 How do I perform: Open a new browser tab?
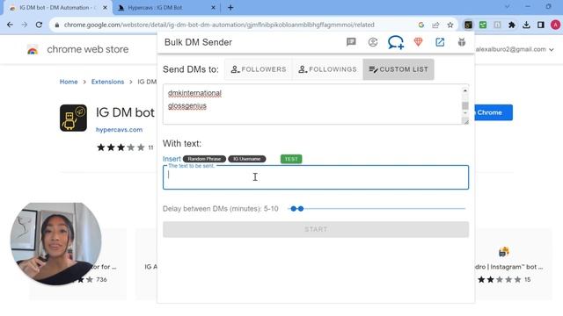coord(230,8)
